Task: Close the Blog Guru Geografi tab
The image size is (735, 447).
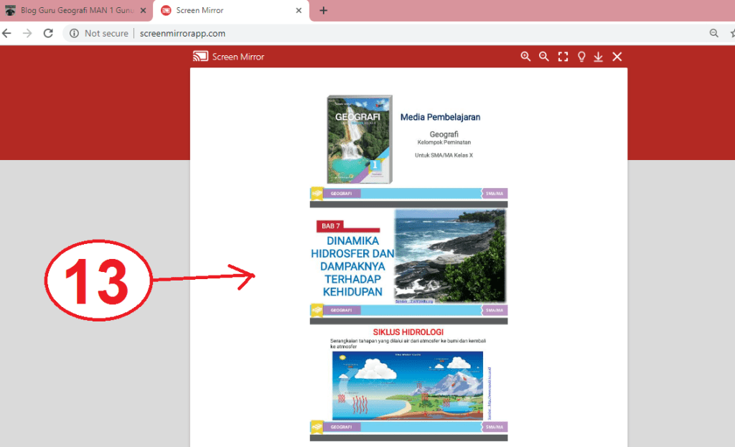Action: pos(142,11)
